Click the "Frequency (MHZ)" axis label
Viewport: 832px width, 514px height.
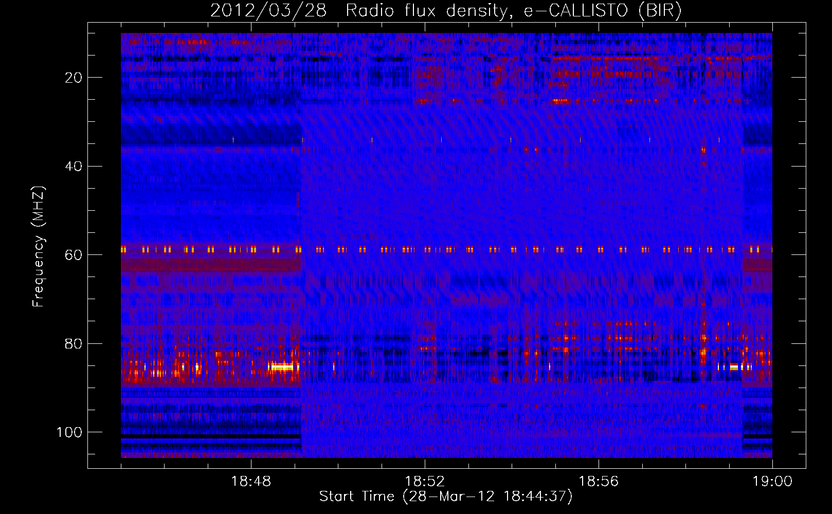point(39,247)
